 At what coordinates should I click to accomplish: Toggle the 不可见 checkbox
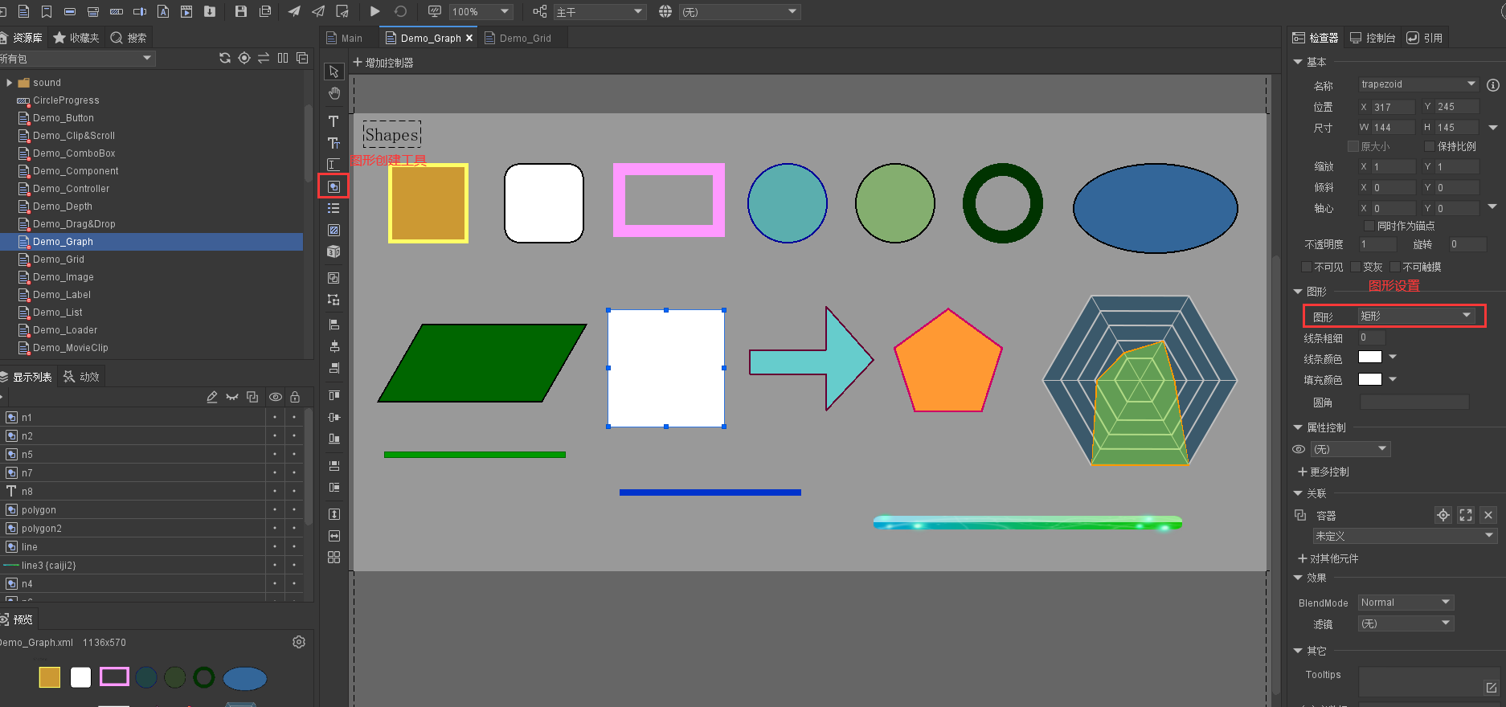tap(1306, 267)
